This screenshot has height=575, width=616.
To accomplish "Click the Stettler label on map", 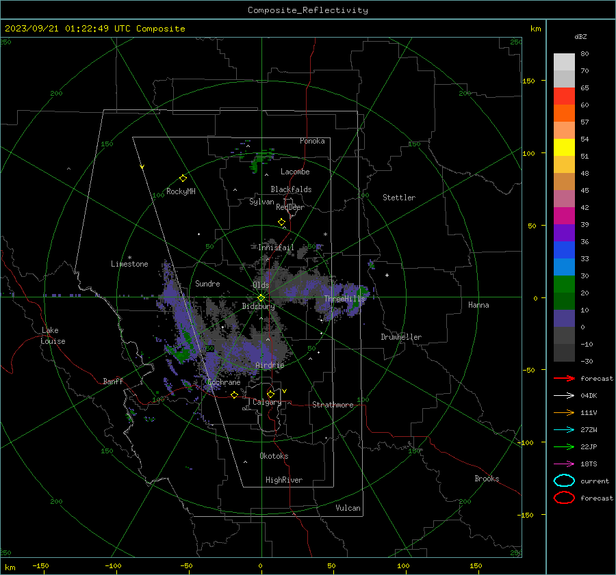I will (x=399, y=198).
